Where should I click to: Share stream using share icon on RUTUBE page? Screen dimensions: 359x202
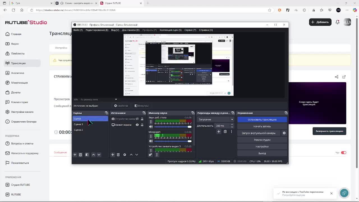click(337, 77)
